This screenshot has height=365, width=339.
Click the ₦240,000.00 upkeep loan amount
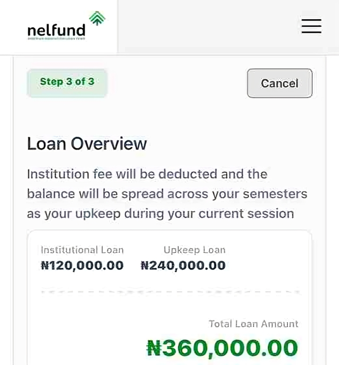tap(183, 266)
